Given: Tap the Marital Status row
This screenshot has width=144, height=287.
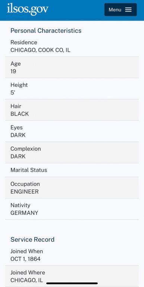Looking at the screenshot, I should coord(72,170).
